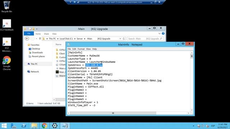Open Chrome from the taskbar

click(45, 126)
